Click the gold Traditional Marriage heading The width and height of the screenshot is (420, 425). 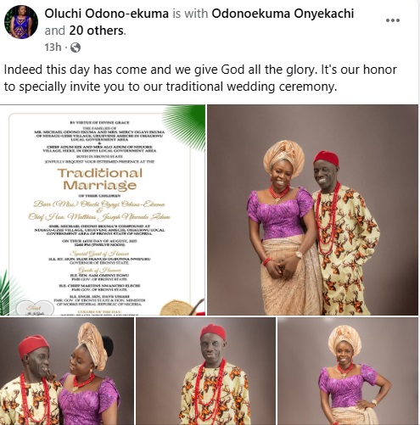point(100,179)
